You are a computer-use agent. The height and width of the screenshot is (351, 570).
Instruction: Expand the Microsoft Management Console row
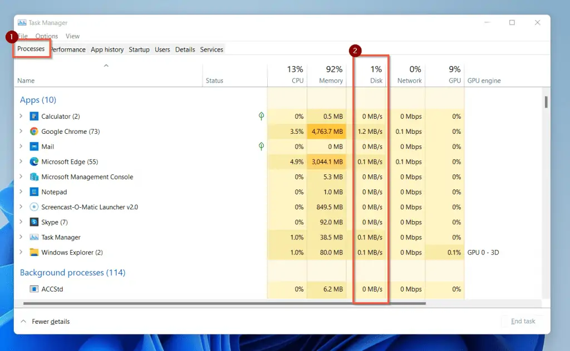pos(21,177)
